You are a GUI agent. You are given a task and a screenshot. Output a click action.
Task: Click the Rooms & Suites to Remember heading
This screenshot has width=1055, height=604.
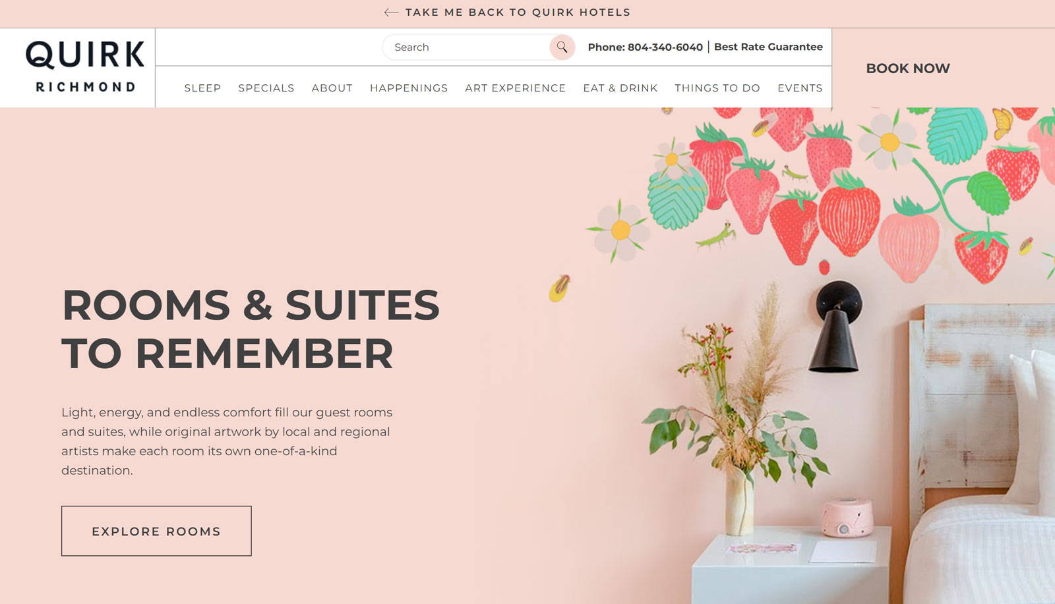[x=251, y=329]
